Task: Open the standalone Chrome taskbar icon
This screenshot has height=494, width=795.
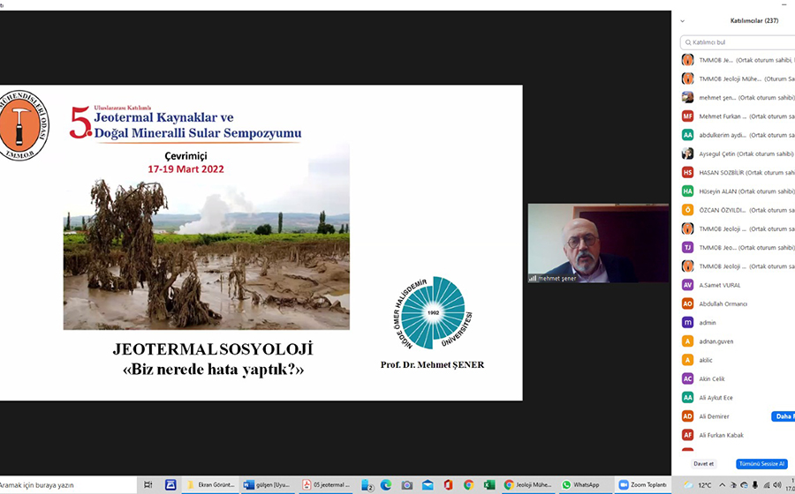Action: [468, 485]
